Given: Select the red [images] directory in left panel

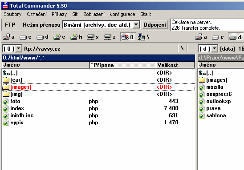Looking at the screenshot, I should coord(98,87).
